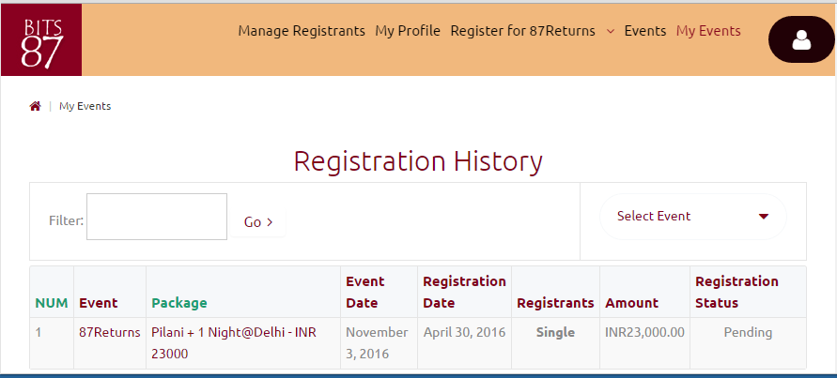Click the Event column header
Viewport: 837px width, 378px height.
tap(99, 303)
